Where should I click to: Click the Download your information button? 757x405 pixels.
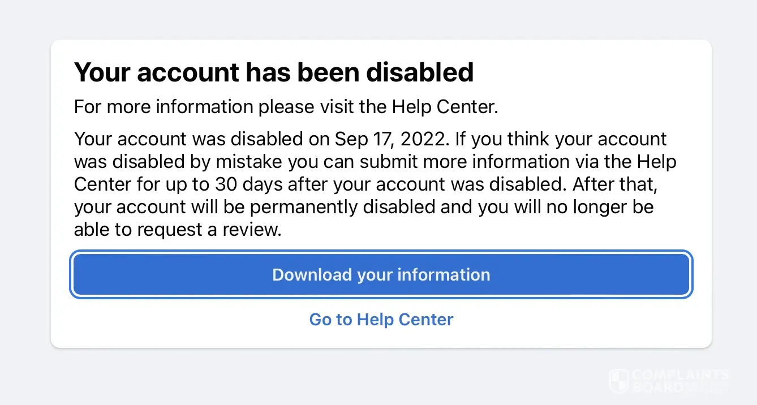click(x=381, y=275)
